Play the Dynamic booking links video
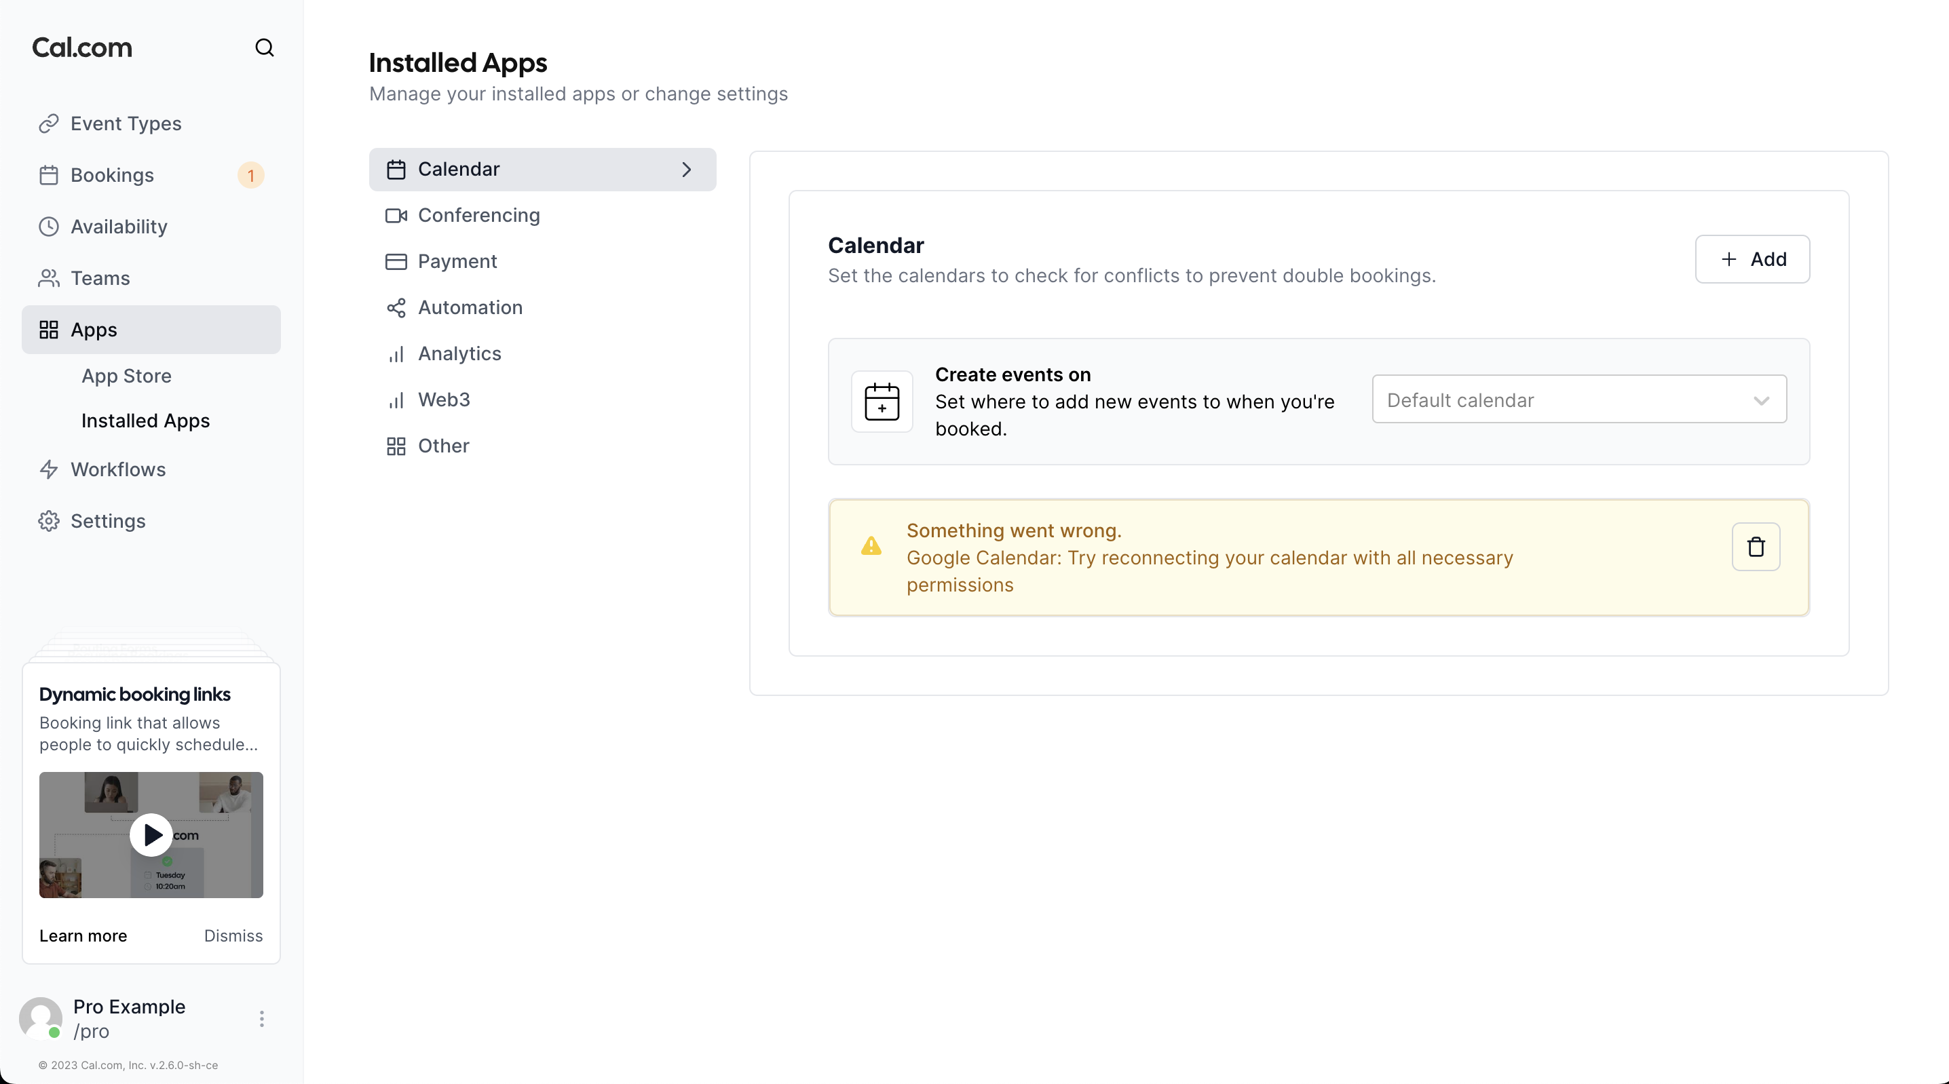 tap(151, 834)
